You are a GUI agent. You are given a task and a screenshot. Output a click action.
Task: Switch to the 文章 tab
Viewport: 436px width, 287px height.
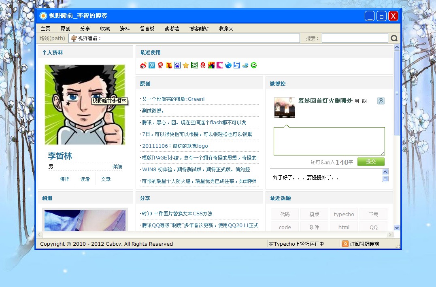tap(105, 179)
